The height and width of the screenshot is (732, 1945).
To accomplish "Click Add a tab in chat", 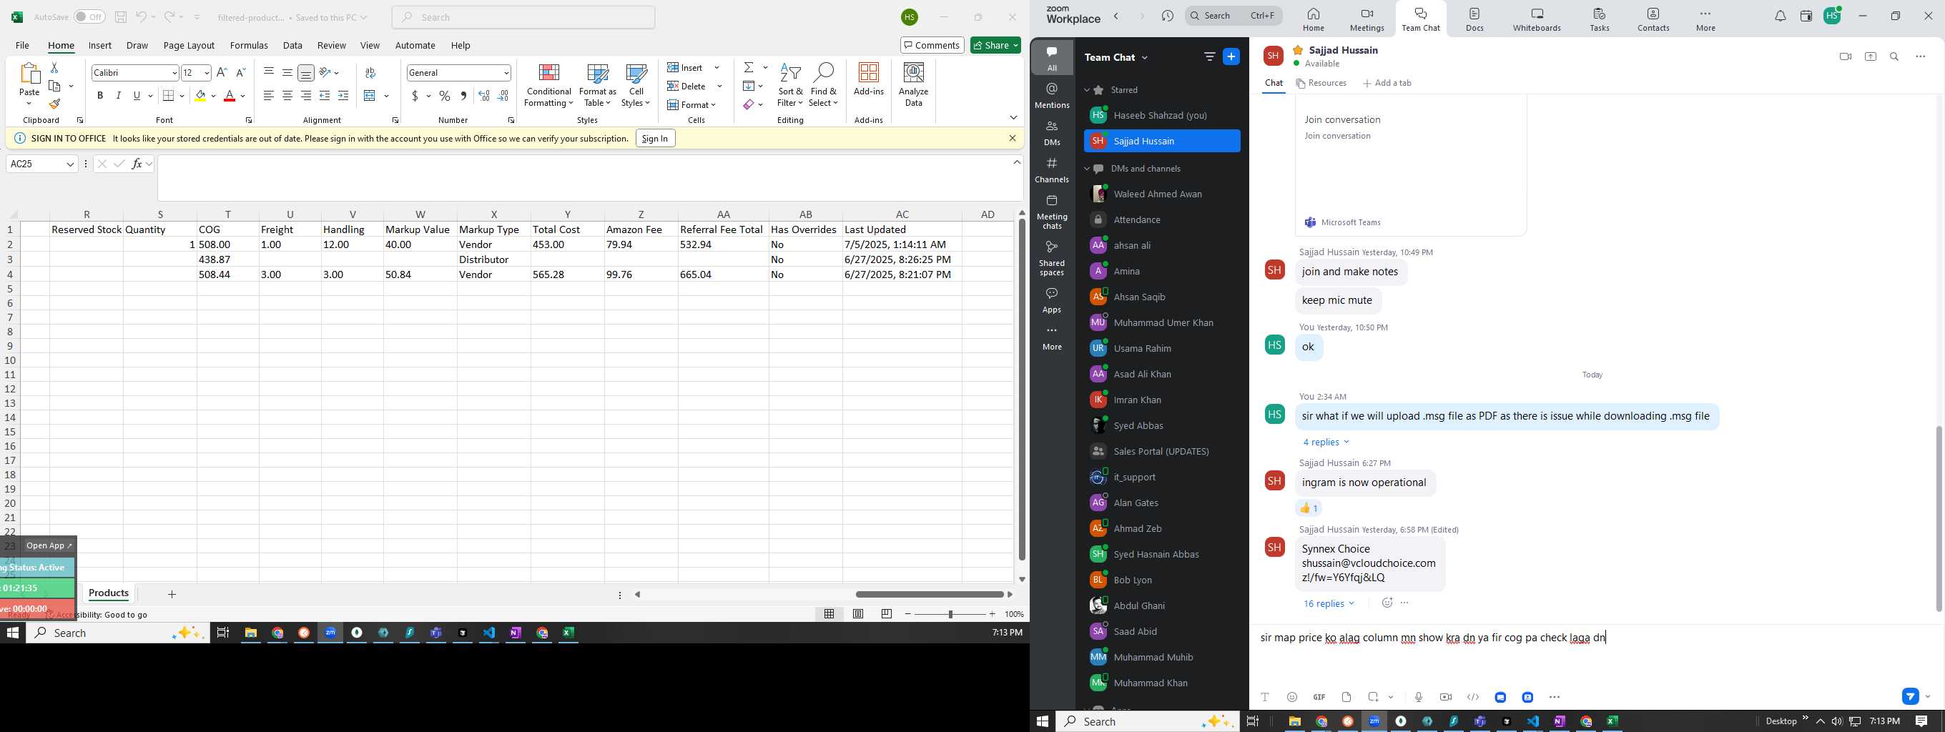I will (x=1387, y=83).
